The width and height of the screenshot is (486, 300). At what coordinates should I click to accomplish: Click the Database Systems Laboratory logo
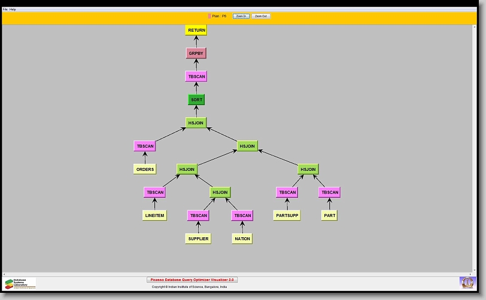(20, 283)
